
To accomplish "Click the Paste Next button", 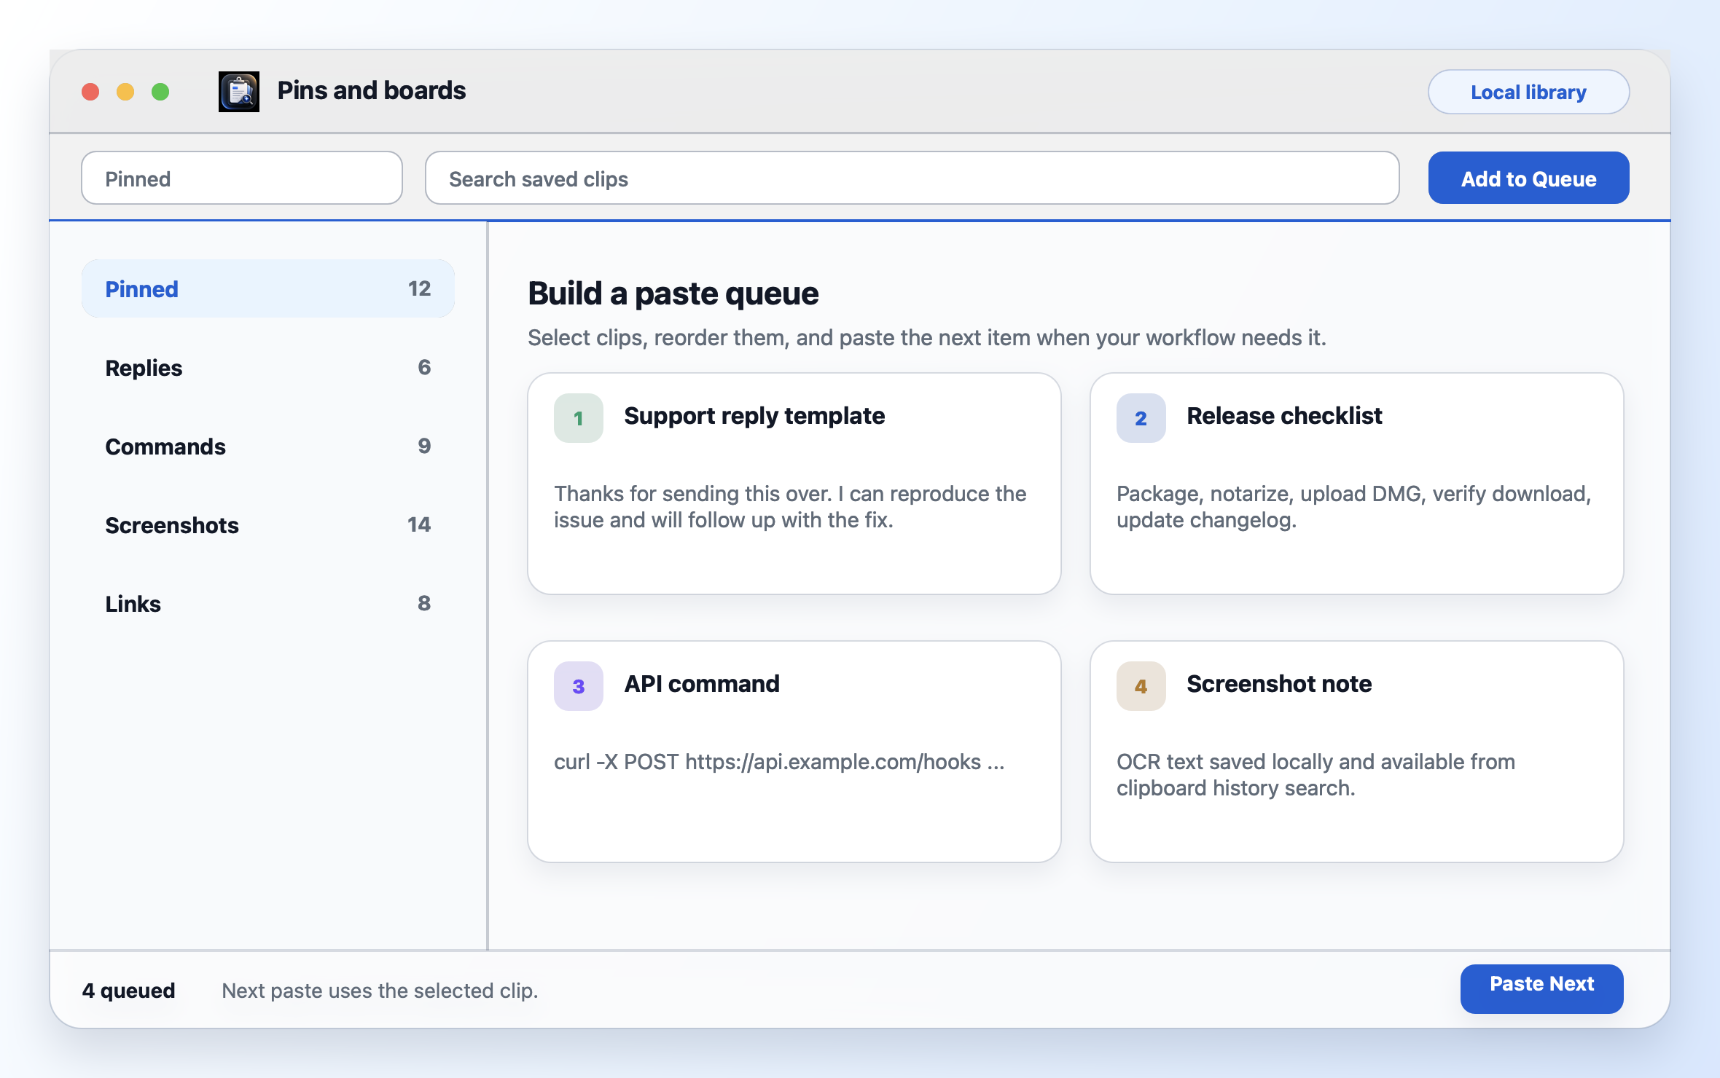I will [1541, 988].
